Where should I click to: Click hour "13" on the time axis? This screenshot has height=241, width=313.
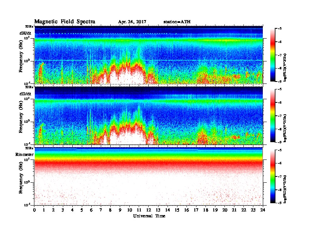pos(158,210)
